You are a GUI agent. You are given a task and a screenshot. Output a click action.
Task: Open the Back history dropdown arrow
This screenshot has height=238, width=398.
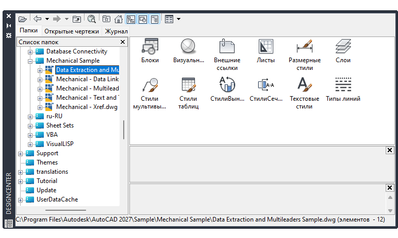(x=47, y=19)
